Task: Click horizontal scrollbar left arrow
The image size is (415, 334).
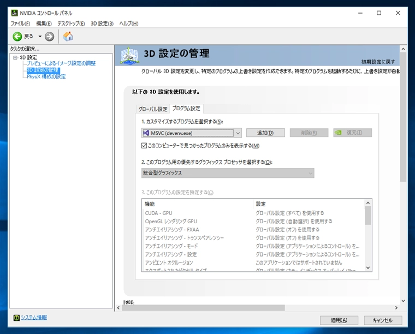Action: coord(118,308)
